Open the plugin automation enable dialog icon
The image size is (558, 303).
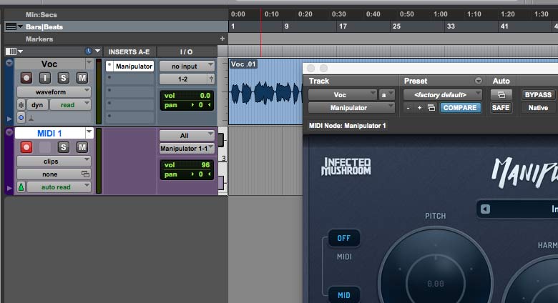501,94
